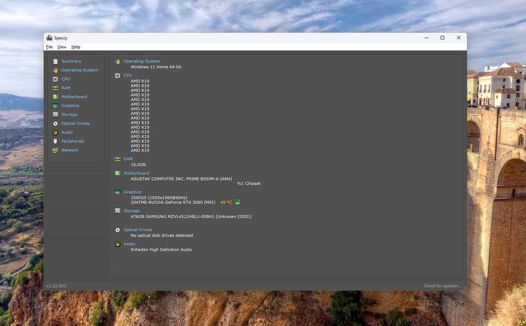Click the Speccy app icon in title bar
This screenshot has height=326, width=526.
pos(49,38)
